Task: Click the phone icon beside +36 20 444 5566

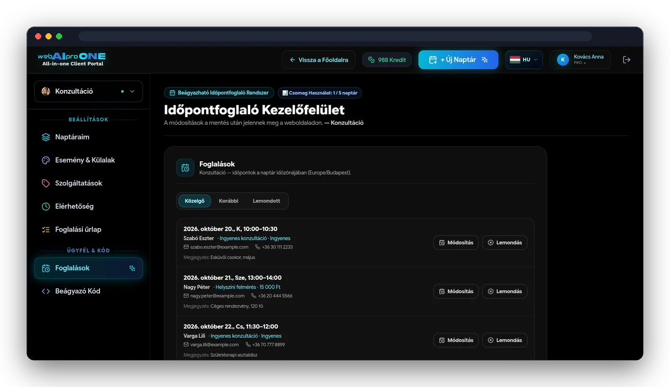Action: tap(254, 296)
